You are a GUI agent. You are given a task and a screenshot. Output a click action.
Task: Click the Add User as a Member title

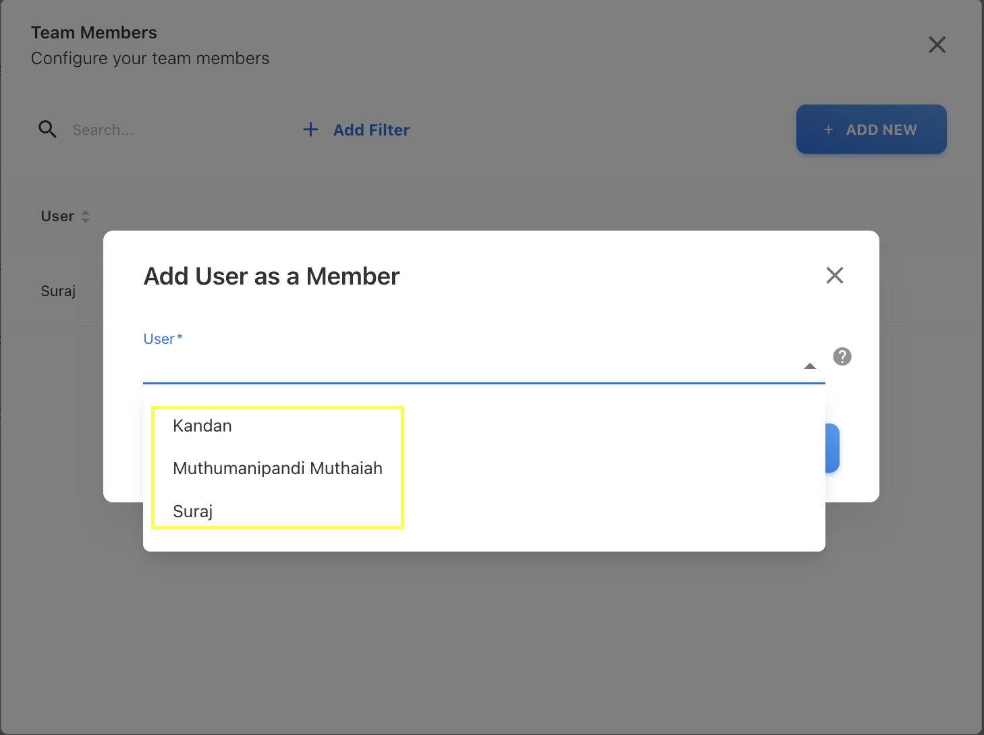point(271,276)
